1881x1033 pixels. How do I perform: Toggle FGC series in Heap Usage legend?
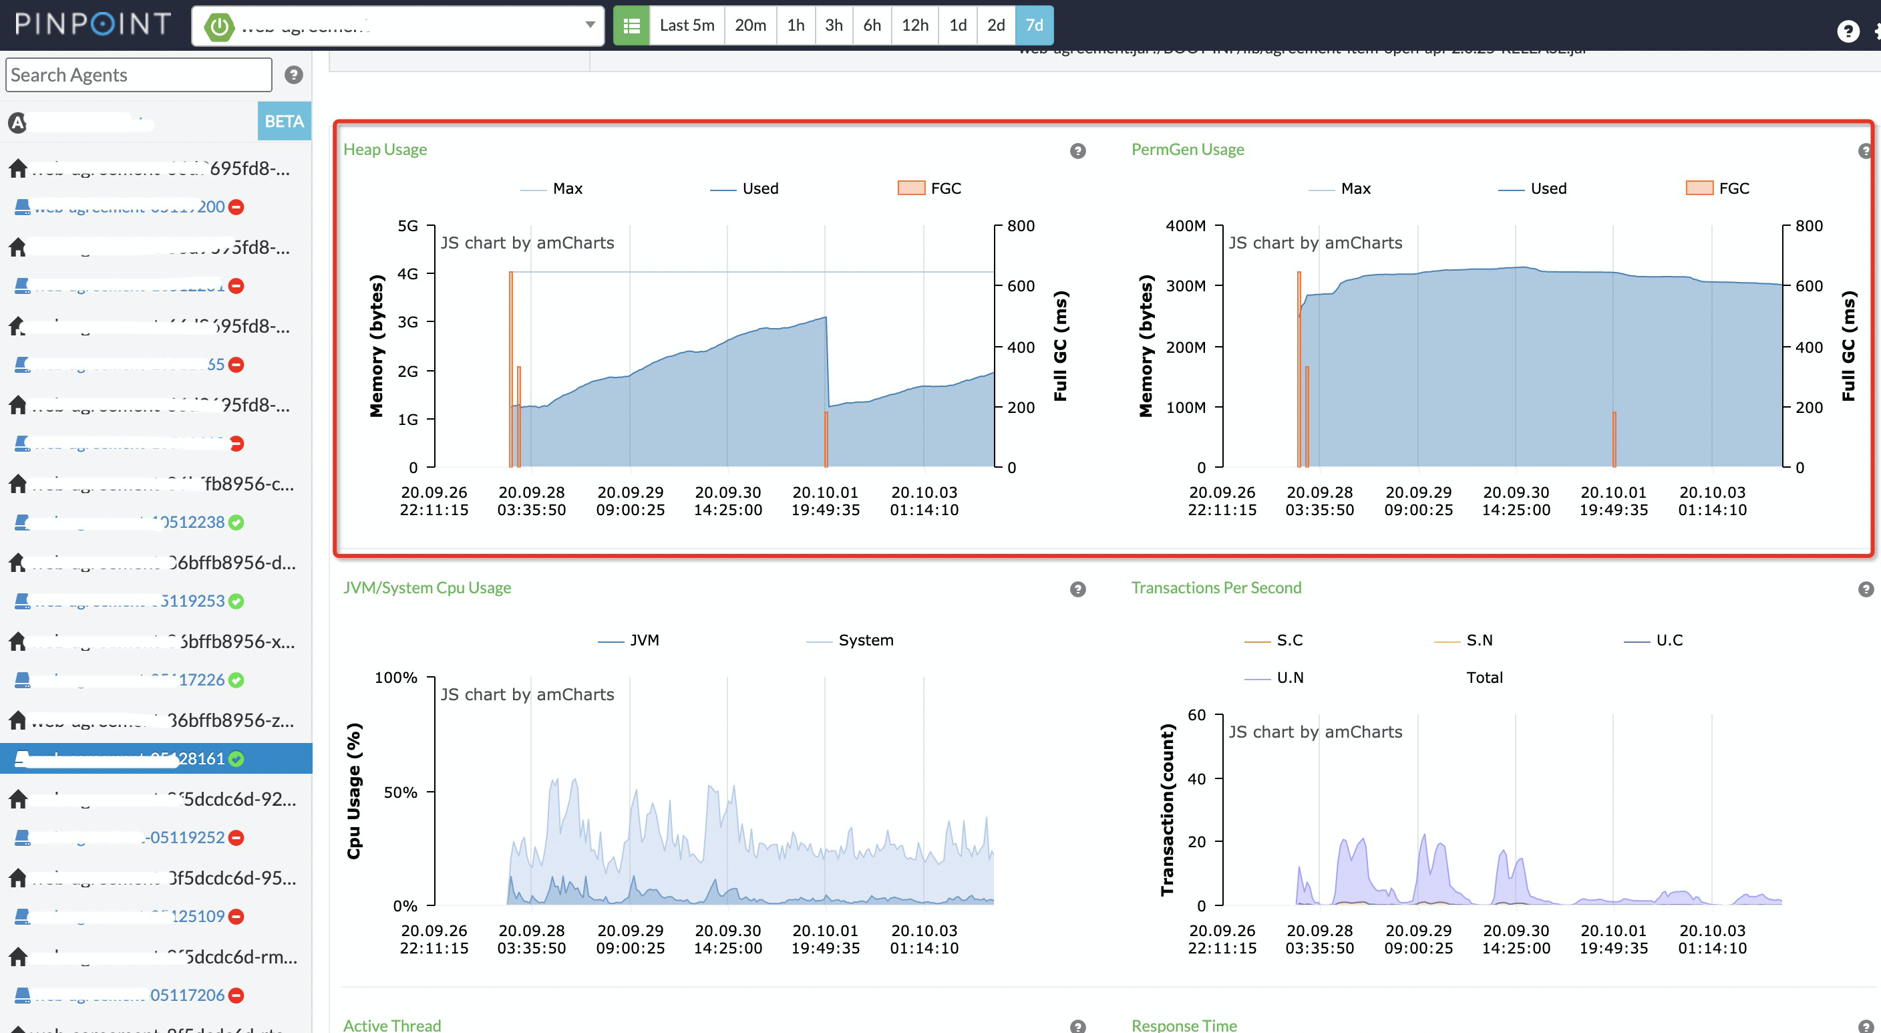tap(930, 188)
